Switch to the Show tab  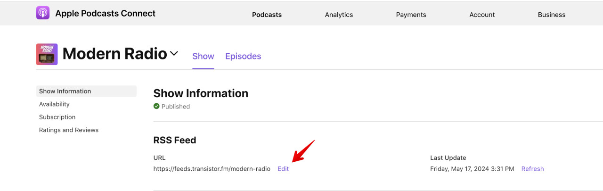click(x=203, y=56)
